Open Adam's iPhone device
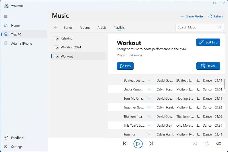Image resolution: width=228 pixels, height=152 pixels. (24, 43)
